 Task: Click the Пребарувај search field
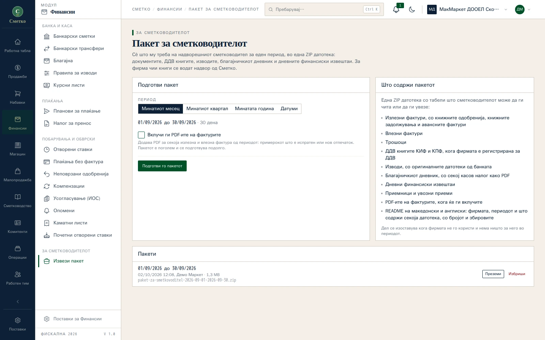(324, 10)
